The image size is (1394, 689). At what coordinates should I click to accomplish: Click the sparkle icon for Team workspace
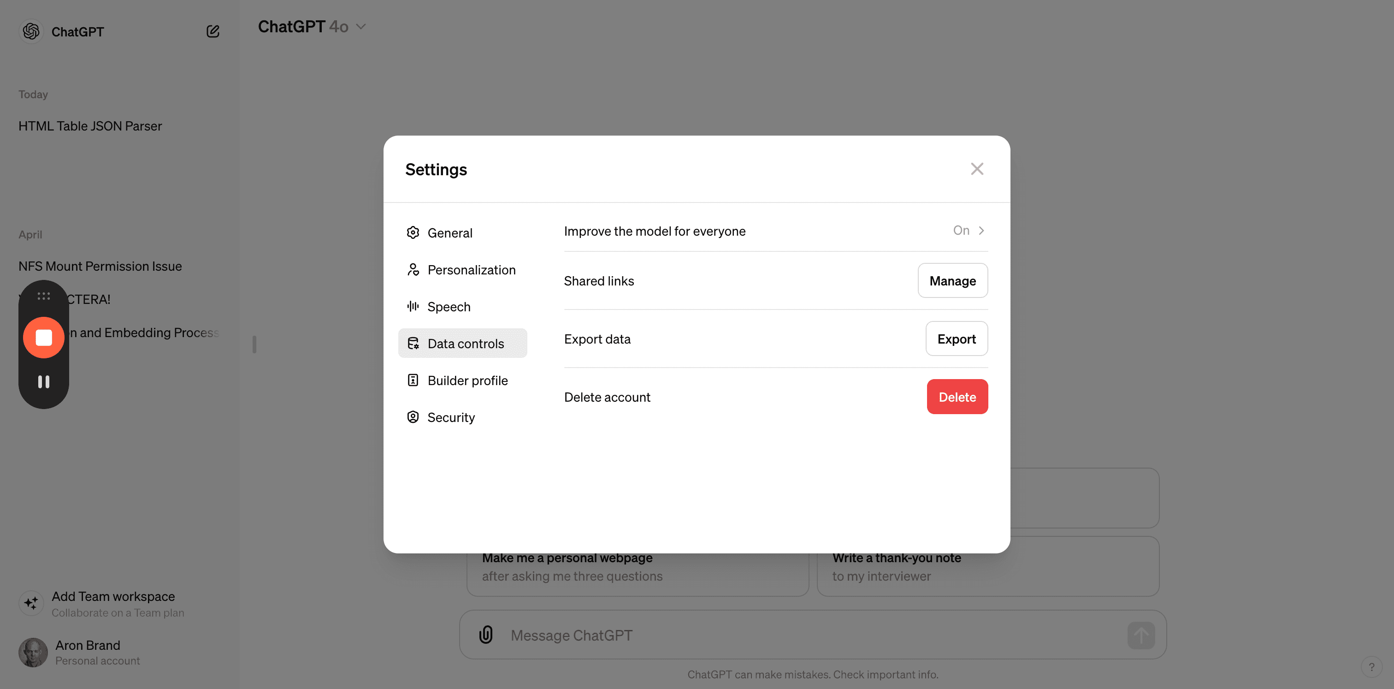pos(31,603)
